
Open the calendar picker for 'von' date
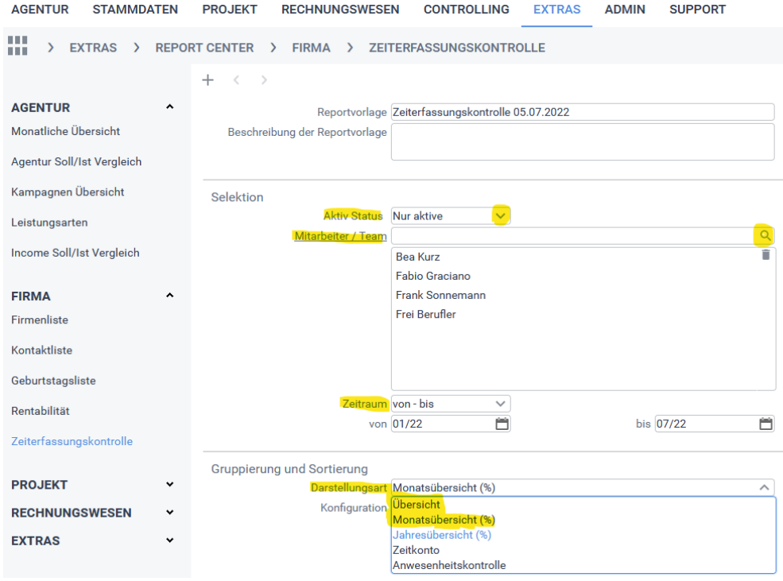pos(502,424)
